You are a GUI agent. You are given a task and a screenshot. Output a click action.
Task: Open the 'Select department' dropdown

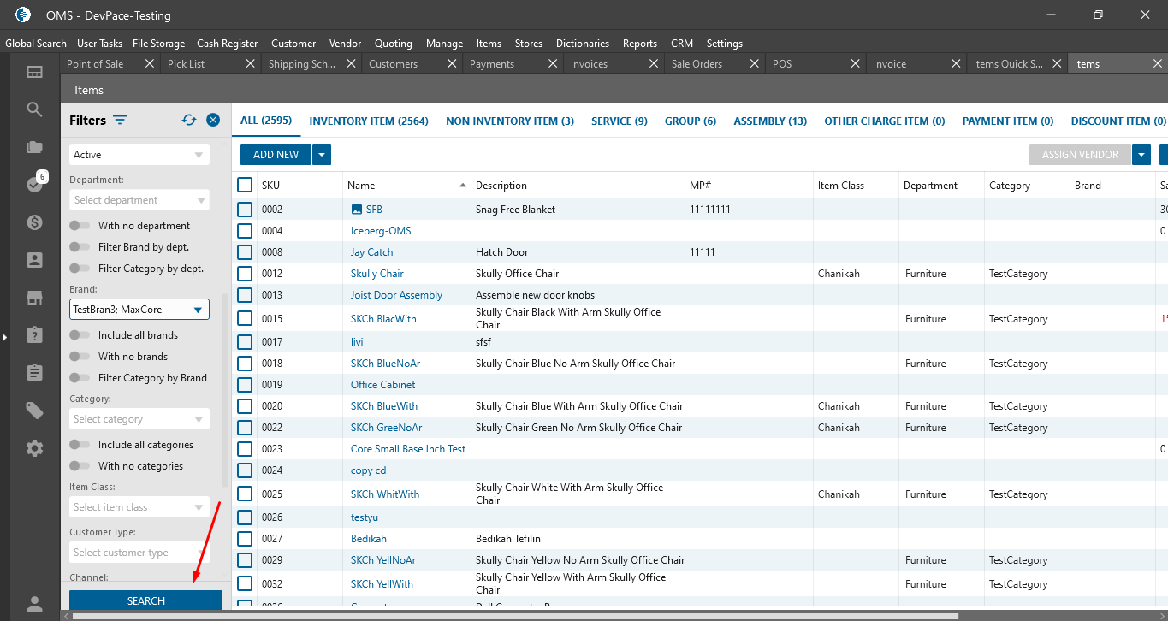(139, 200)
